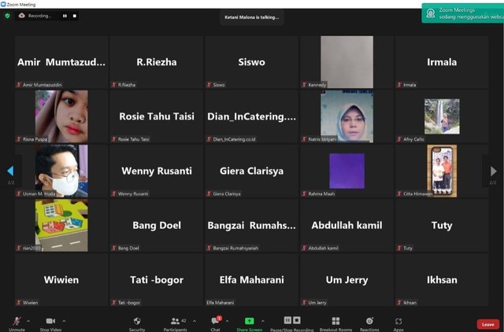Click the red Leave button

tap(488, 325)
